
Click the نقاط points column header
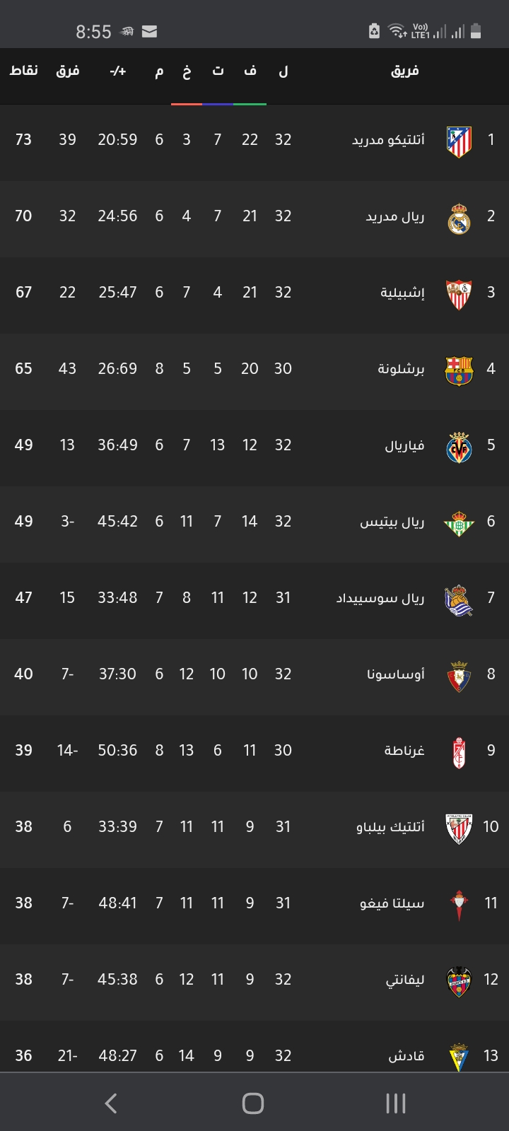[23, 70]
